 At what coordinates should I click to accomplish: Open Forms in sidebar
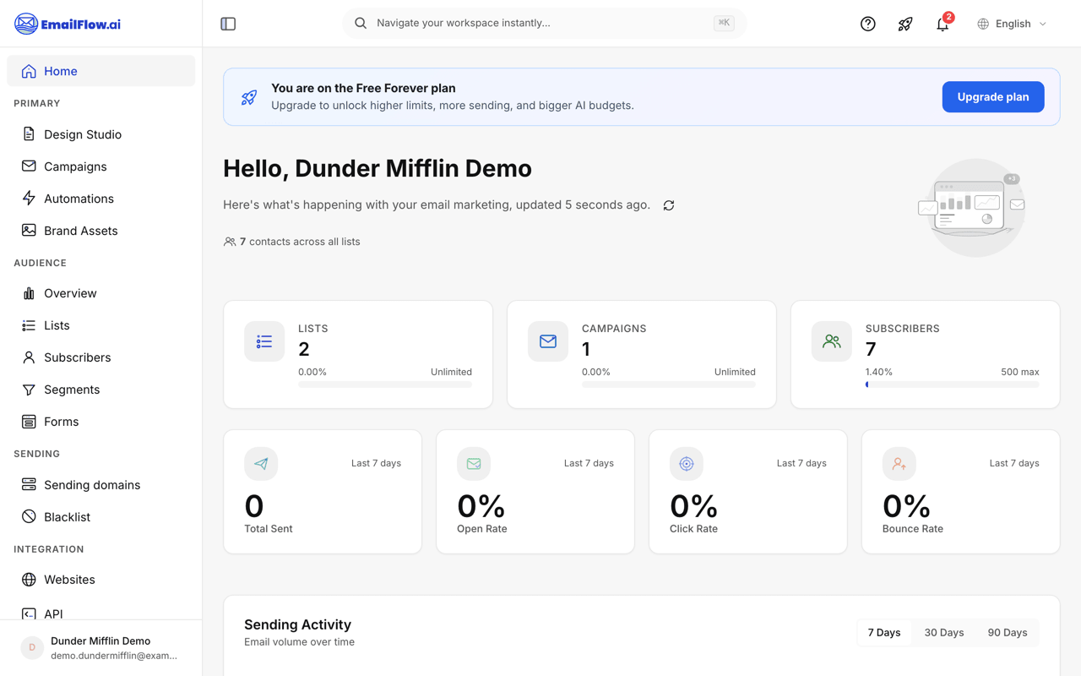(x=100, y=422)
